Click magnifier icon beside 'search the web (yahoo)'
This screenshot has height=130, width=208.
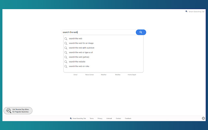point(66,57)
